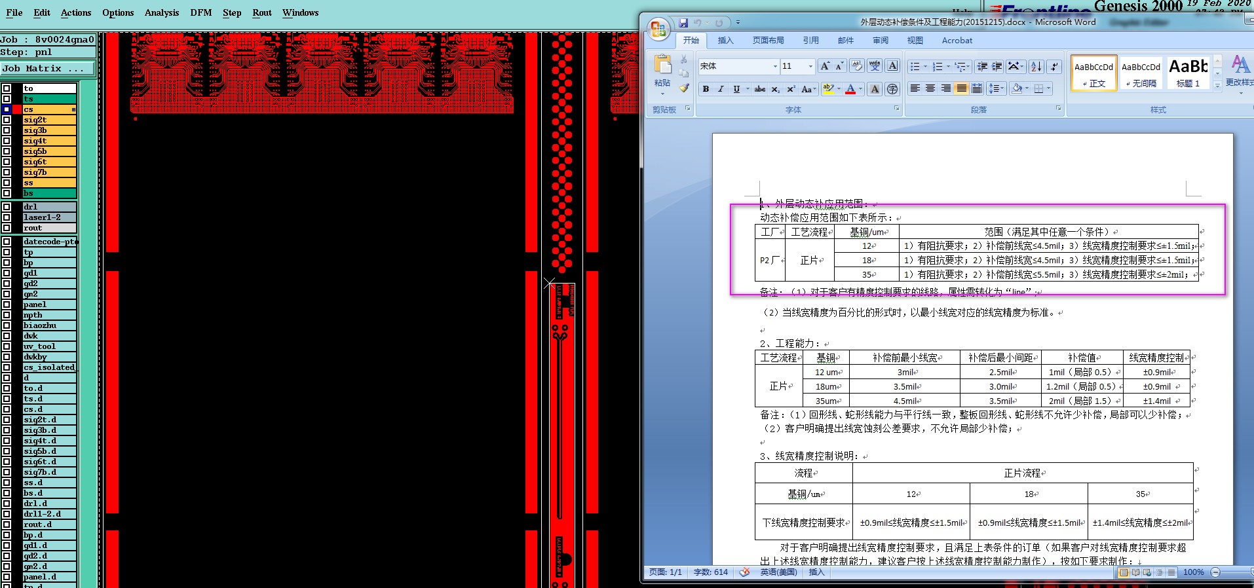Open the font size dropdown showing 11
Viewport: 1254px width, 588px height.
(x=810, y=66)
